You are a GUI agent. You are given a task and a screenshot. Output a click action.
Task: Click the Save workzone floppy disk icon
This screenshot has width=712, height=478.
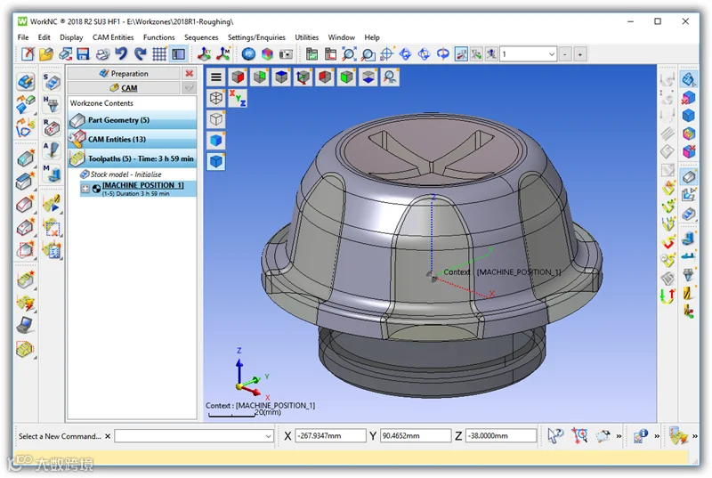83,54
